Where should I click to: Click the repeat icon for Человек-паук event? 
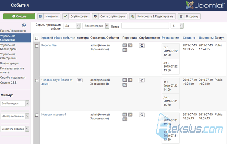pos(80,80)
